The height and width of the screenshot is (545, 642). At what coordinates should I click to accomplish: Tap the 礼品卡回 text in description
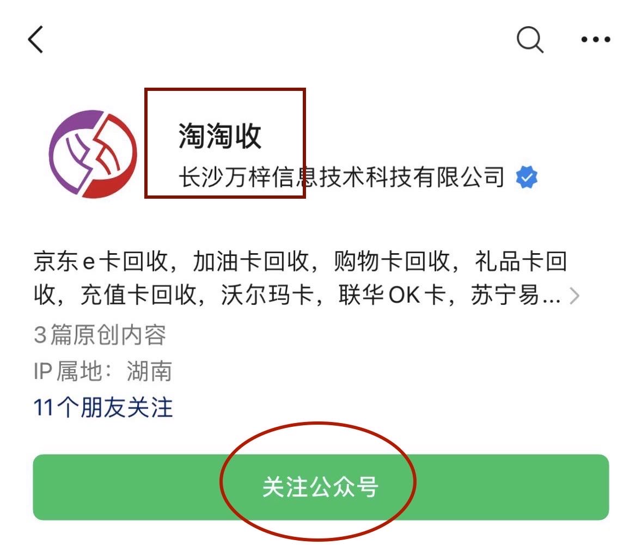[521, 262]
